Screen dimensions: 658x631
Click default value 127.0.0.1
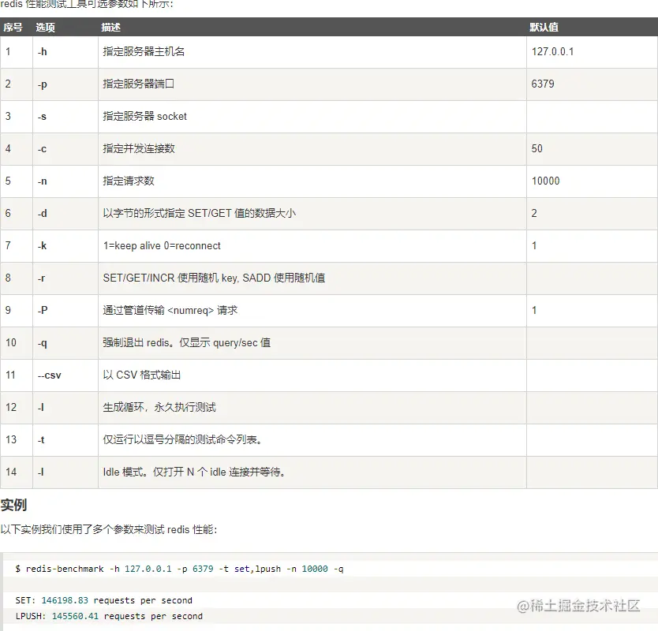coord(552,51)
